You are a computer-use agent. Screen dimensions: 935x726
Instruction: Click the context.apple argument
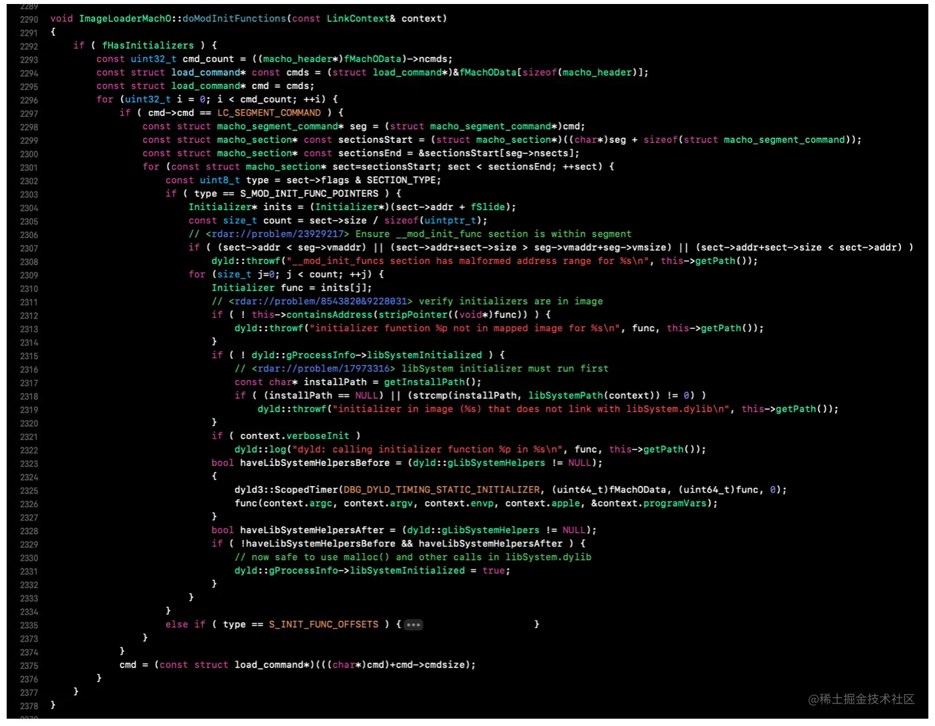pos(543,503)
